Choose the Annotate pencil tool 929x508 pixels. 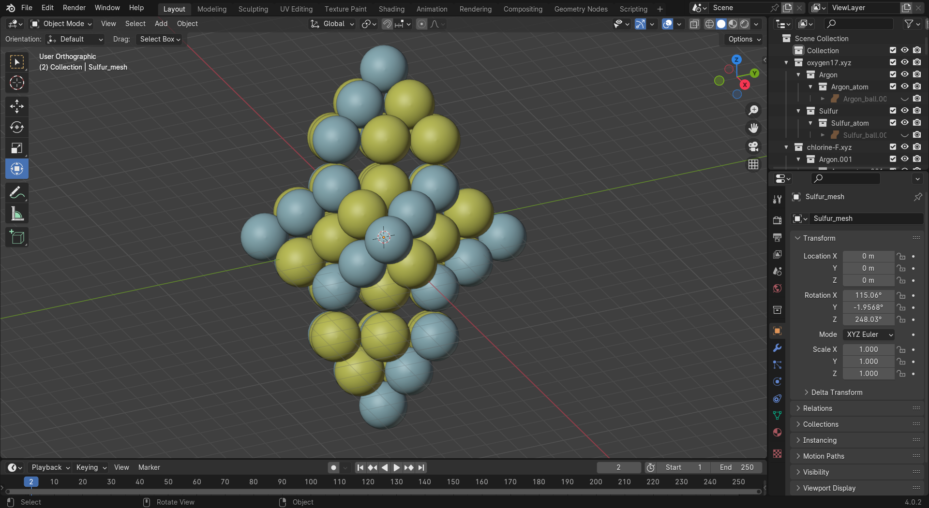(x=17, y=193)
